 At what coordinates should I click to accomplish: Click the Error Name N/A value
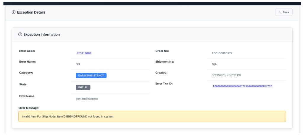coord(78,64)
